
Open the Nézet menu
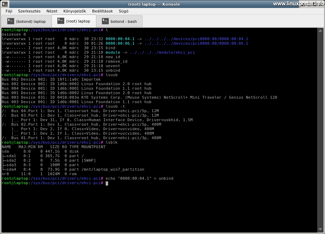click(x=52, y=11)
